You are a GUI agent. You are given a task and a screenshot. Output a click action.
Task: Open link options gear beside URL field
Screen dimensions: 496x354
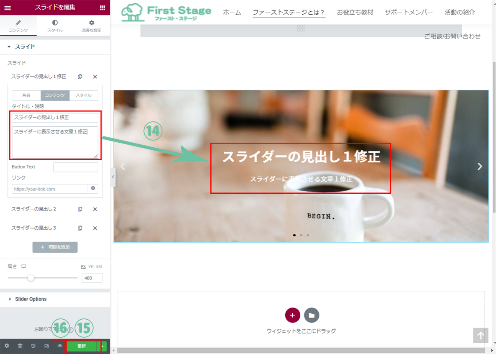(x=93, y=189)
